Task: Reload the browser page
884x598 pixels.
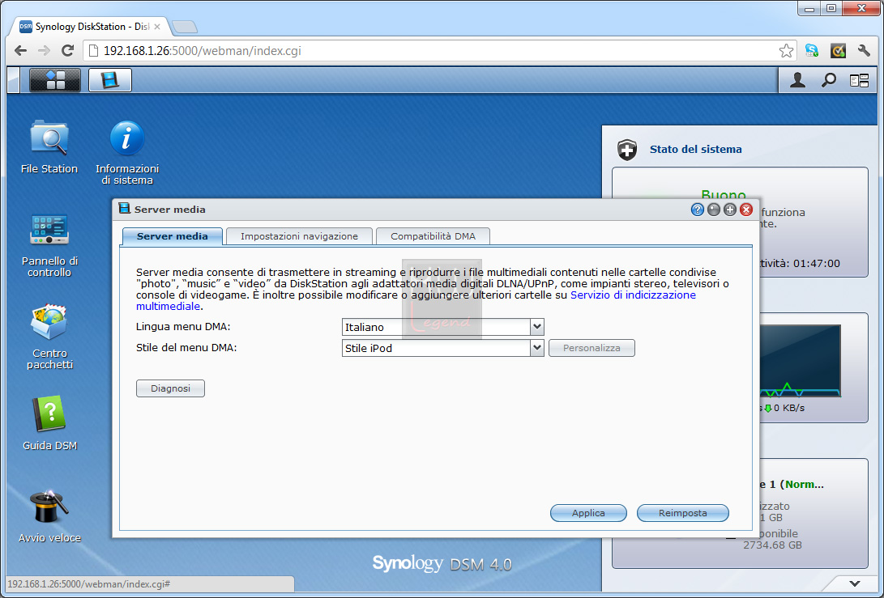Action: [x=67, y=51]
